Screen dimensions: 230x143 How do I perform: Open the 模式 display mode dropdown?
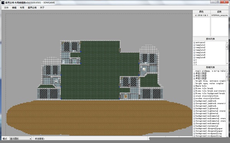tap(21, 139)
